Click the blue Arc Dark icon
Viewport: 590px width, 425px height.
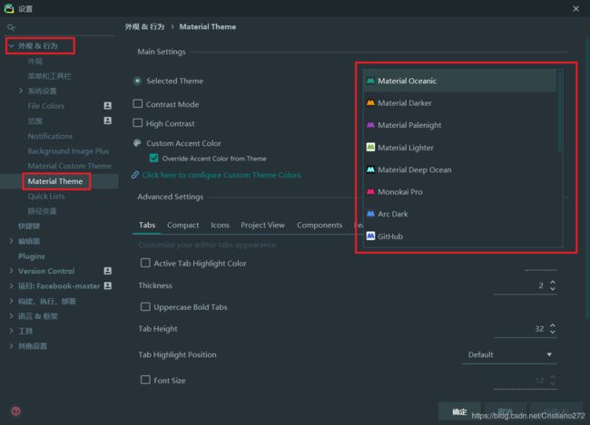pyautogui.click(x=370, y=214)
